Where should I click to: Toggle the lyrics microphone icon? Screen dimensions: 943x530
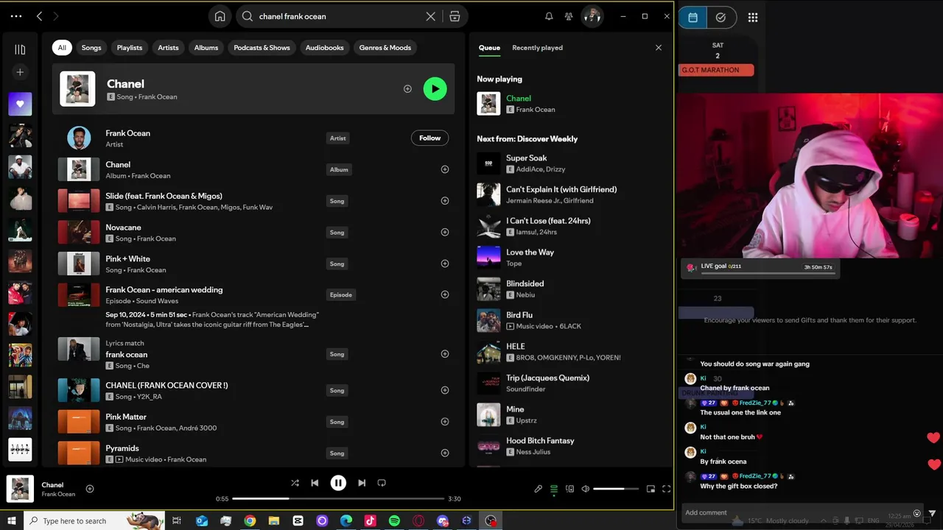pyautogui.click(x=539, y=489)
